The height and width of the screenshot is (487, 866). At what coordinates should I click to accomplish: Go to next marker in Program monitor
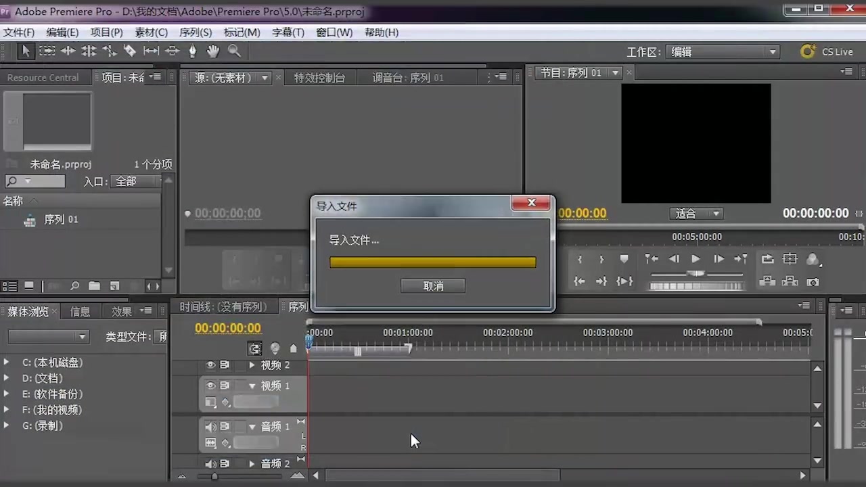point(741,259)
